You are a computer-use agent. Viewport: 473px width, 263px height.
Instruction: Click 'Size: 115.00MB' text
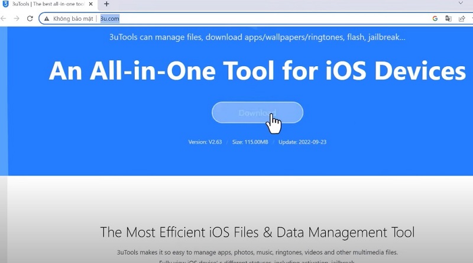[x=250, y=142]
